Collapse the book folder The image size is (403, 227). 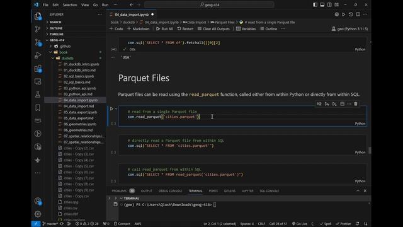point(63,52)
